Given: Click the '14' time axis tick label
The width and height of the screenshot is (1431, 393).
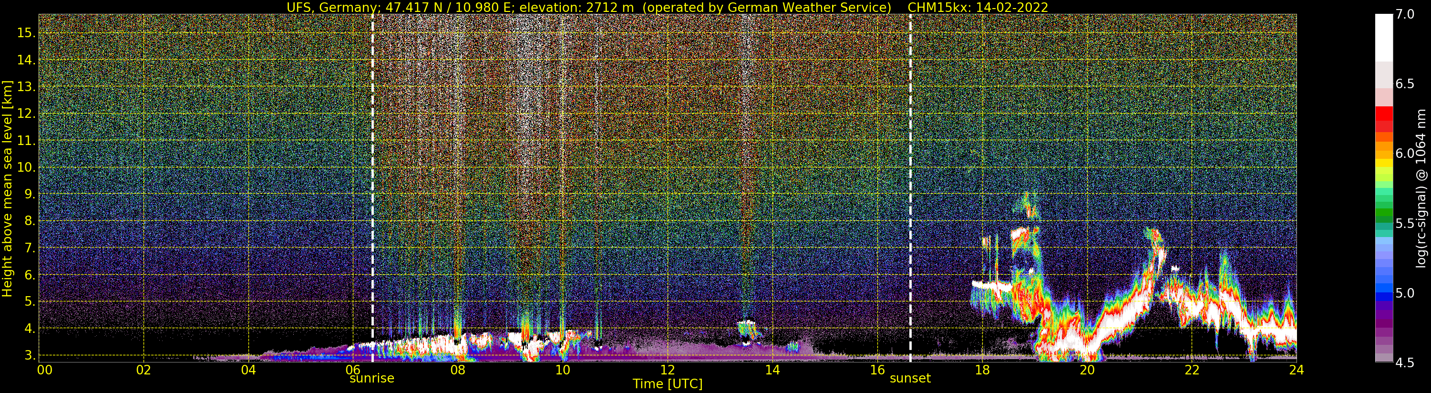Looking at the screenshot, I should tap(772, 370).
